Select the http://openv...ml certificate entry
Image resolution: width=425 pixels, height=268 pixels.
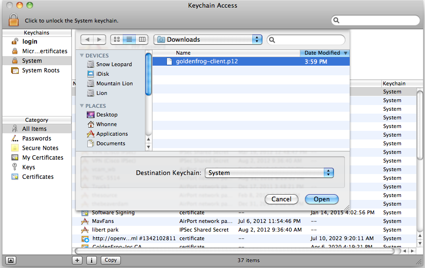[244, 238]
